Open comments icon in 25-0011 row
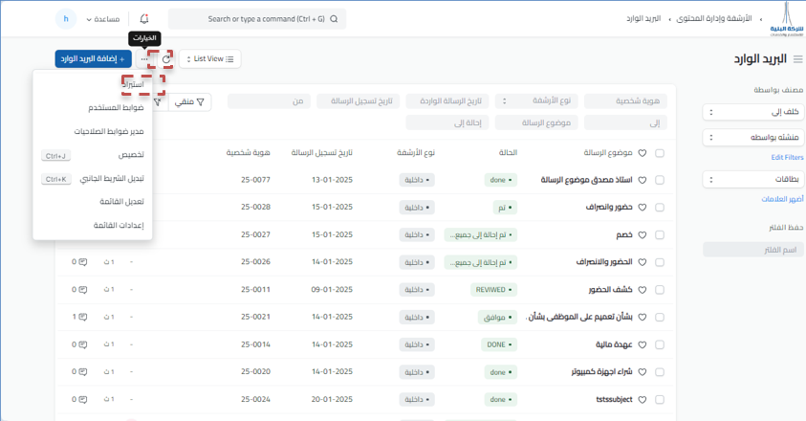Screen dimensions: 806x421 (x=83, y=290)
